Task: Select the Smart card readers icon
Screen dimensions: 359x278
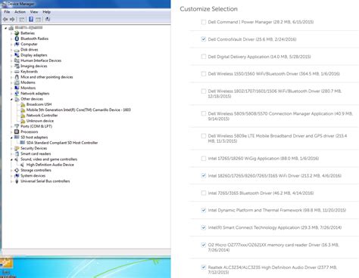Action: (x=17, y=154)
